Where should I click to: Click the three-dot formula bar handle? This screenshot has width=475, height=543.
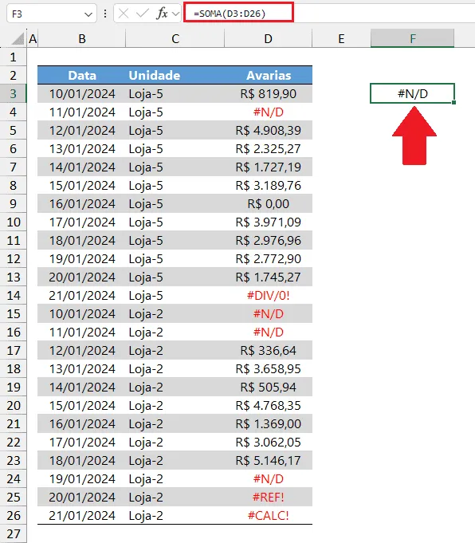pos(105,14)
